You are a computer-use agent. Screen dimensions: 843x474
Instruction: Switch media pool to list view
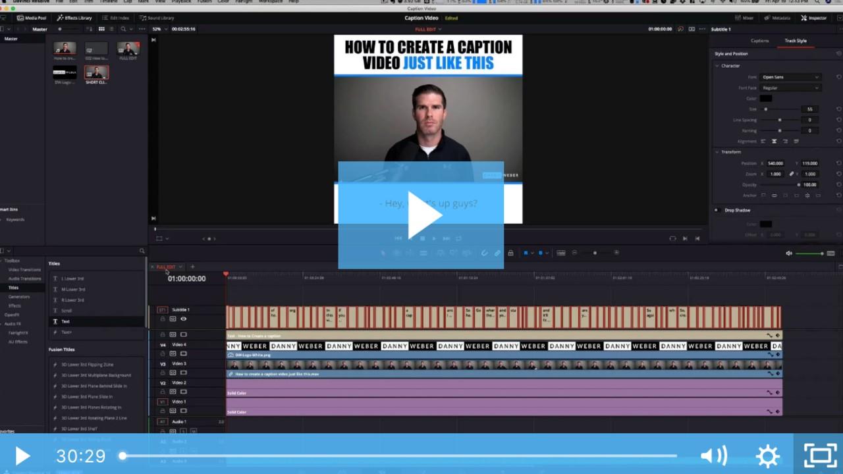pyautogui.click(x=111, y=29)
